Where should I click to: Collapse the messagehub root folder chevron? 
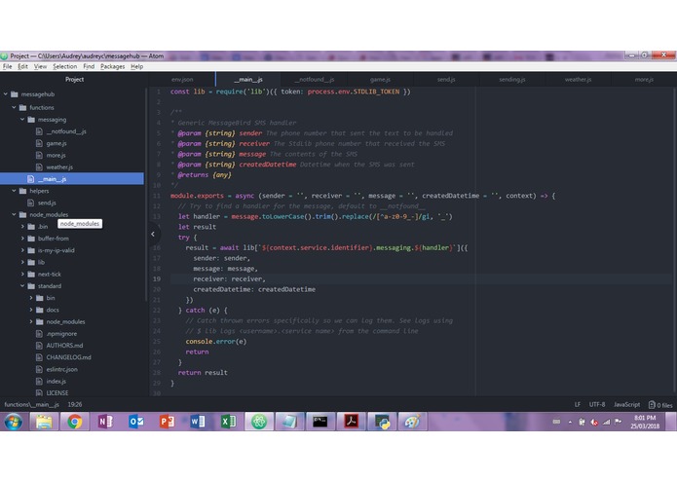tap(6, 94)
